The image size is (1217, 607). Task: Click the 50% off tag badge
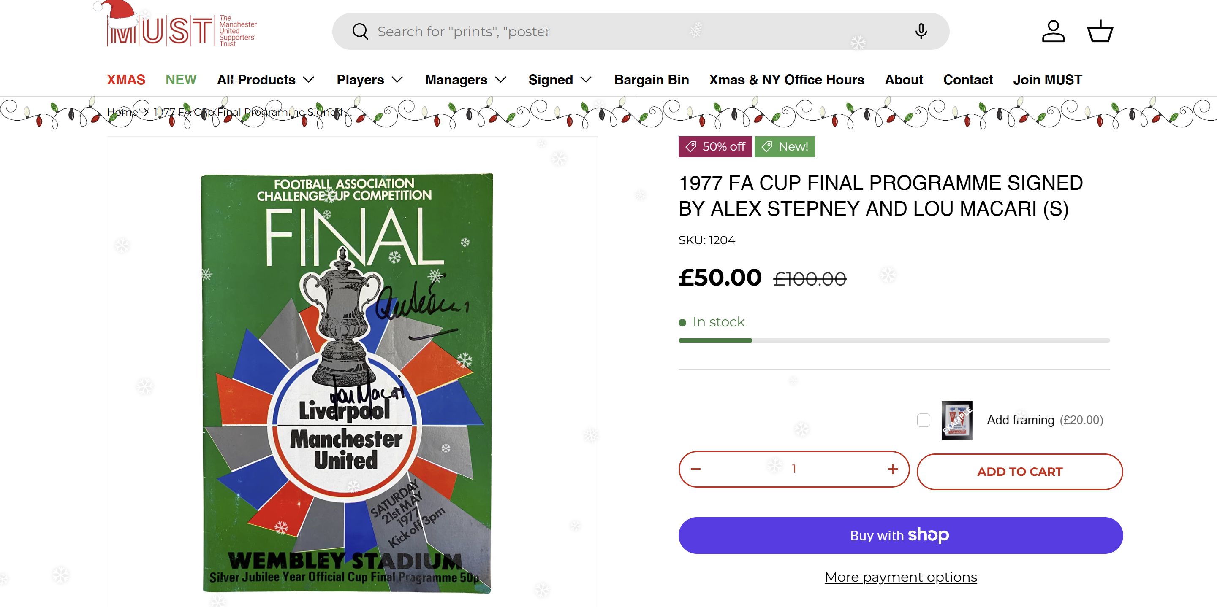pyautogui.click(x=715, y=147)
